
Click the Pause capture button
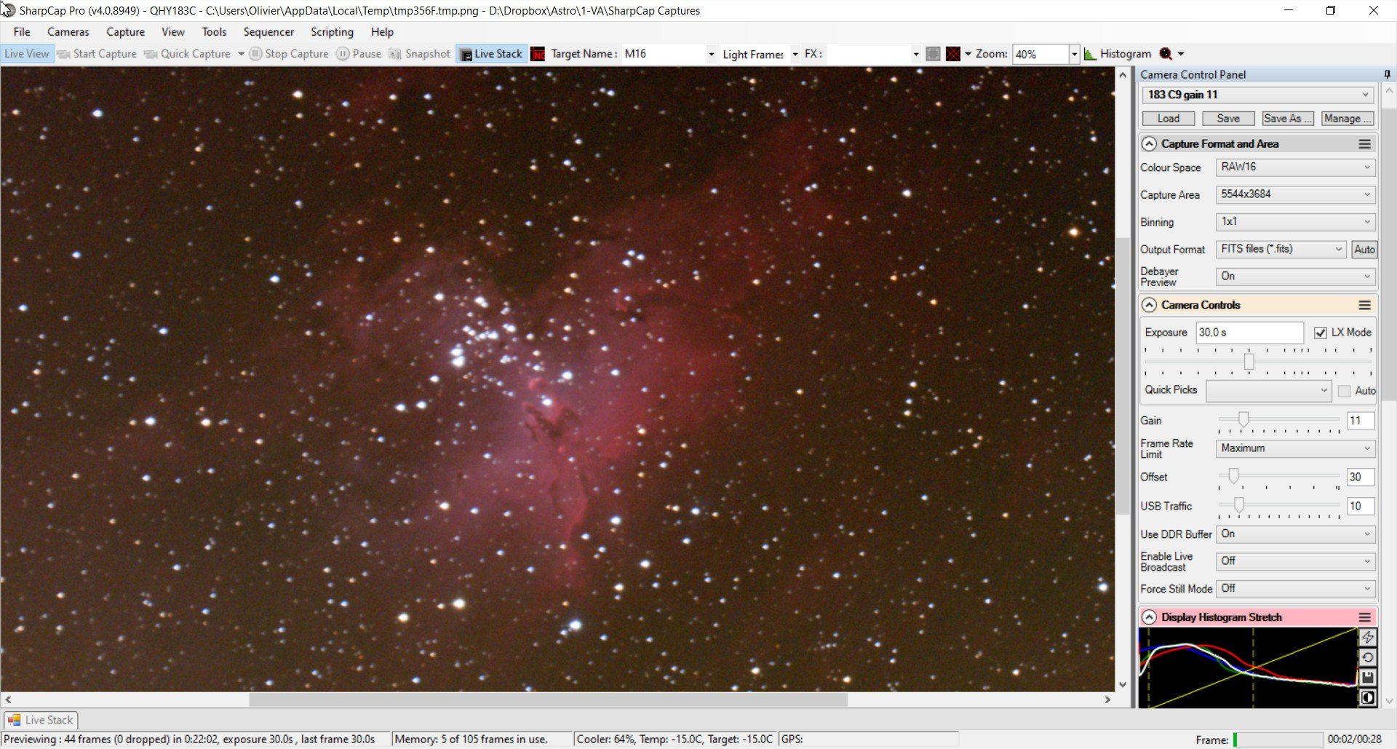pyautogui.click(x=359, y=54)
